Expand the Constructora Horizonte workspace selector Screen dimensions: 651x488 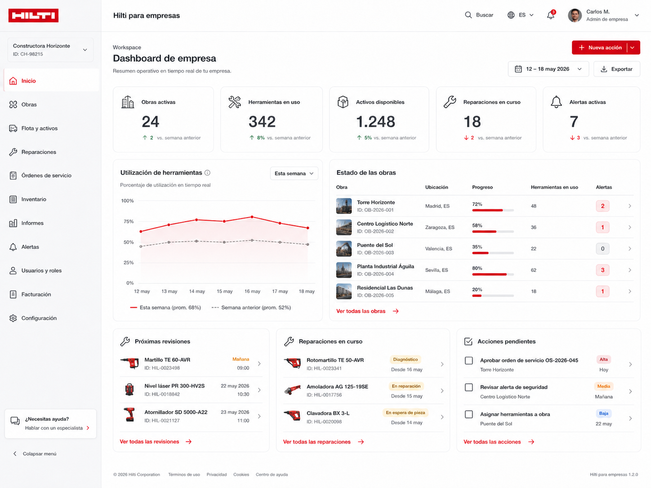click(50, 50)
